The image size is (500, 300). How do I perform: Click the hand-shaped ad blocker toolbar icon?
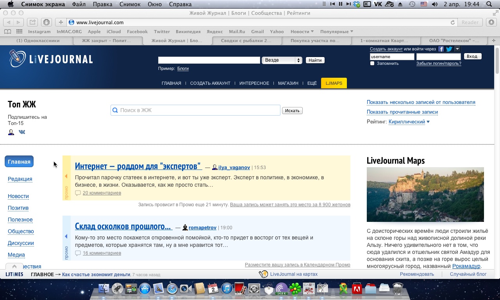point(46,22)
